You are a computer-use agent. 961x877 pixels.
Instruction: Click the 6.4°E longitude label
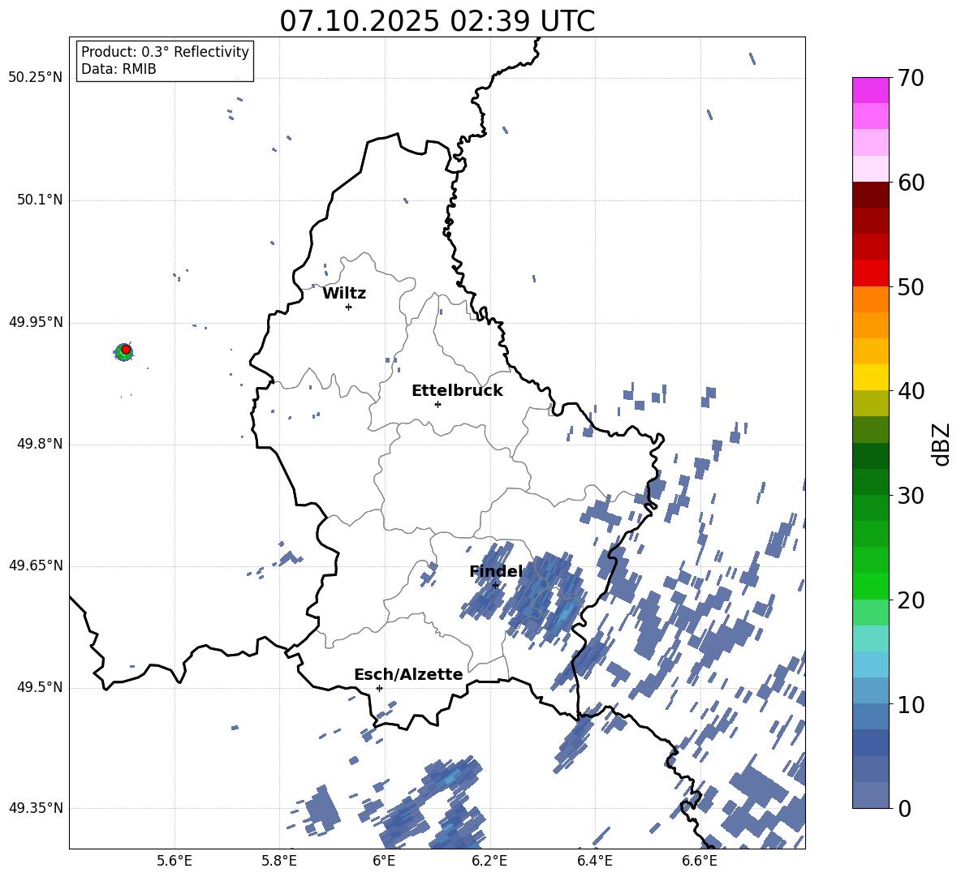coord(594,861)
